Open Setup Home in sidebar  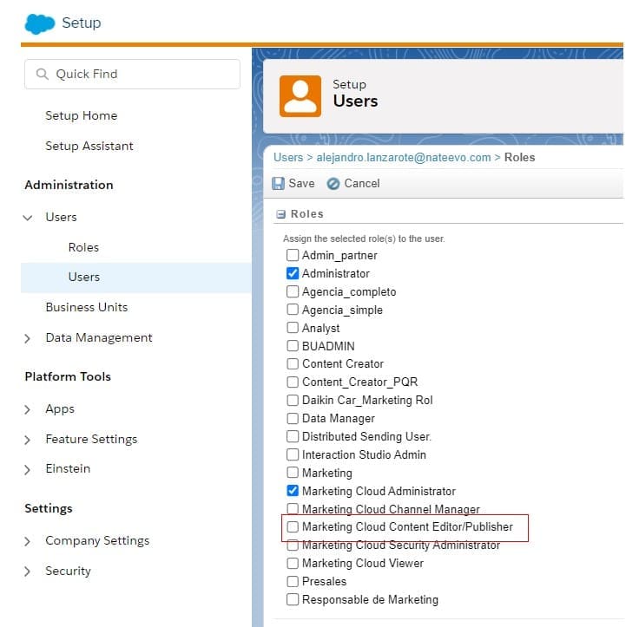click(81, 115)
